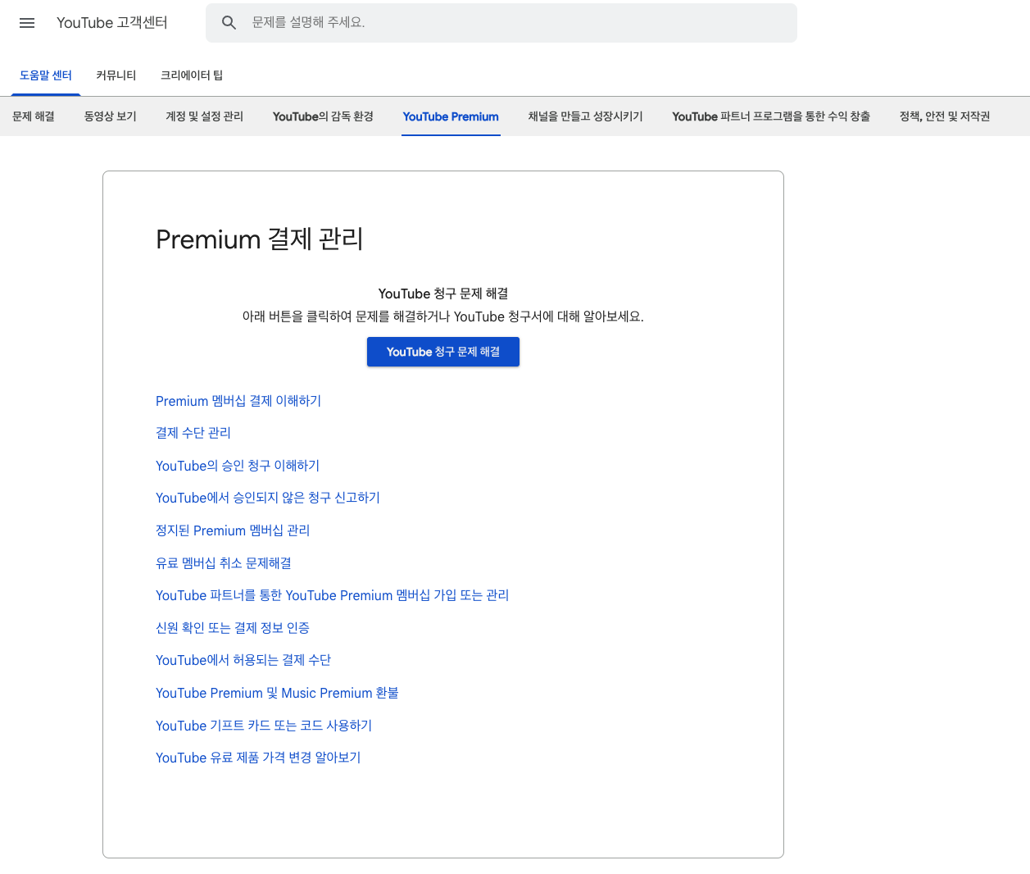Open the 계정 및 설정 관리 category
This screenshot has height=874, width=1030.
(x=205, y=116)
